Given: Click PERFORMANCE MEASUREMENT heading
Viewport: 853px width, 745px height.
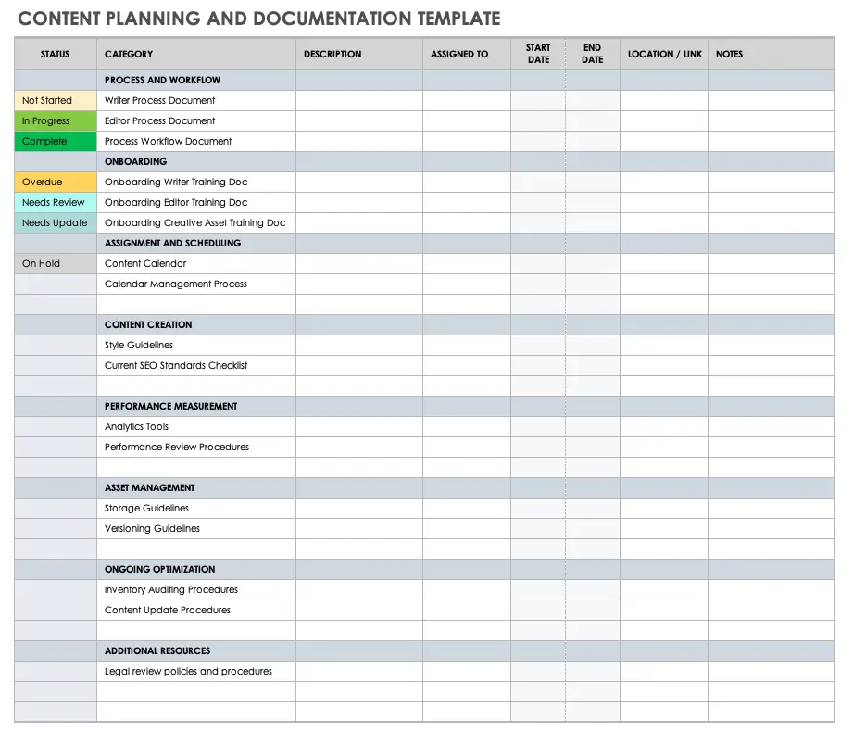Looking at the screenshot, I should (170, 407).
